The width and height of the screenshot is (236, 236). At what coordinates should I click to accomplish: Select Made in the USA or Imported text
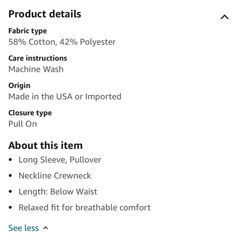pos(65,96)
